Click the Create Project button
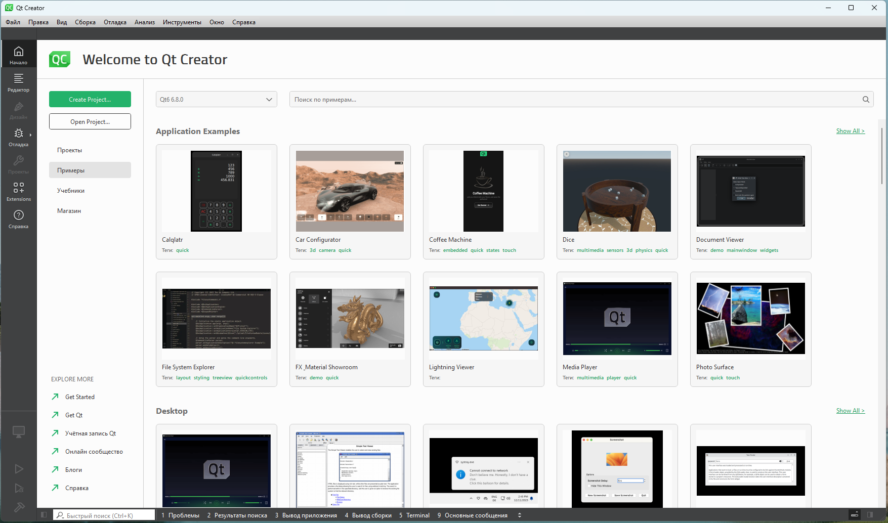 [x=90, y=100]
